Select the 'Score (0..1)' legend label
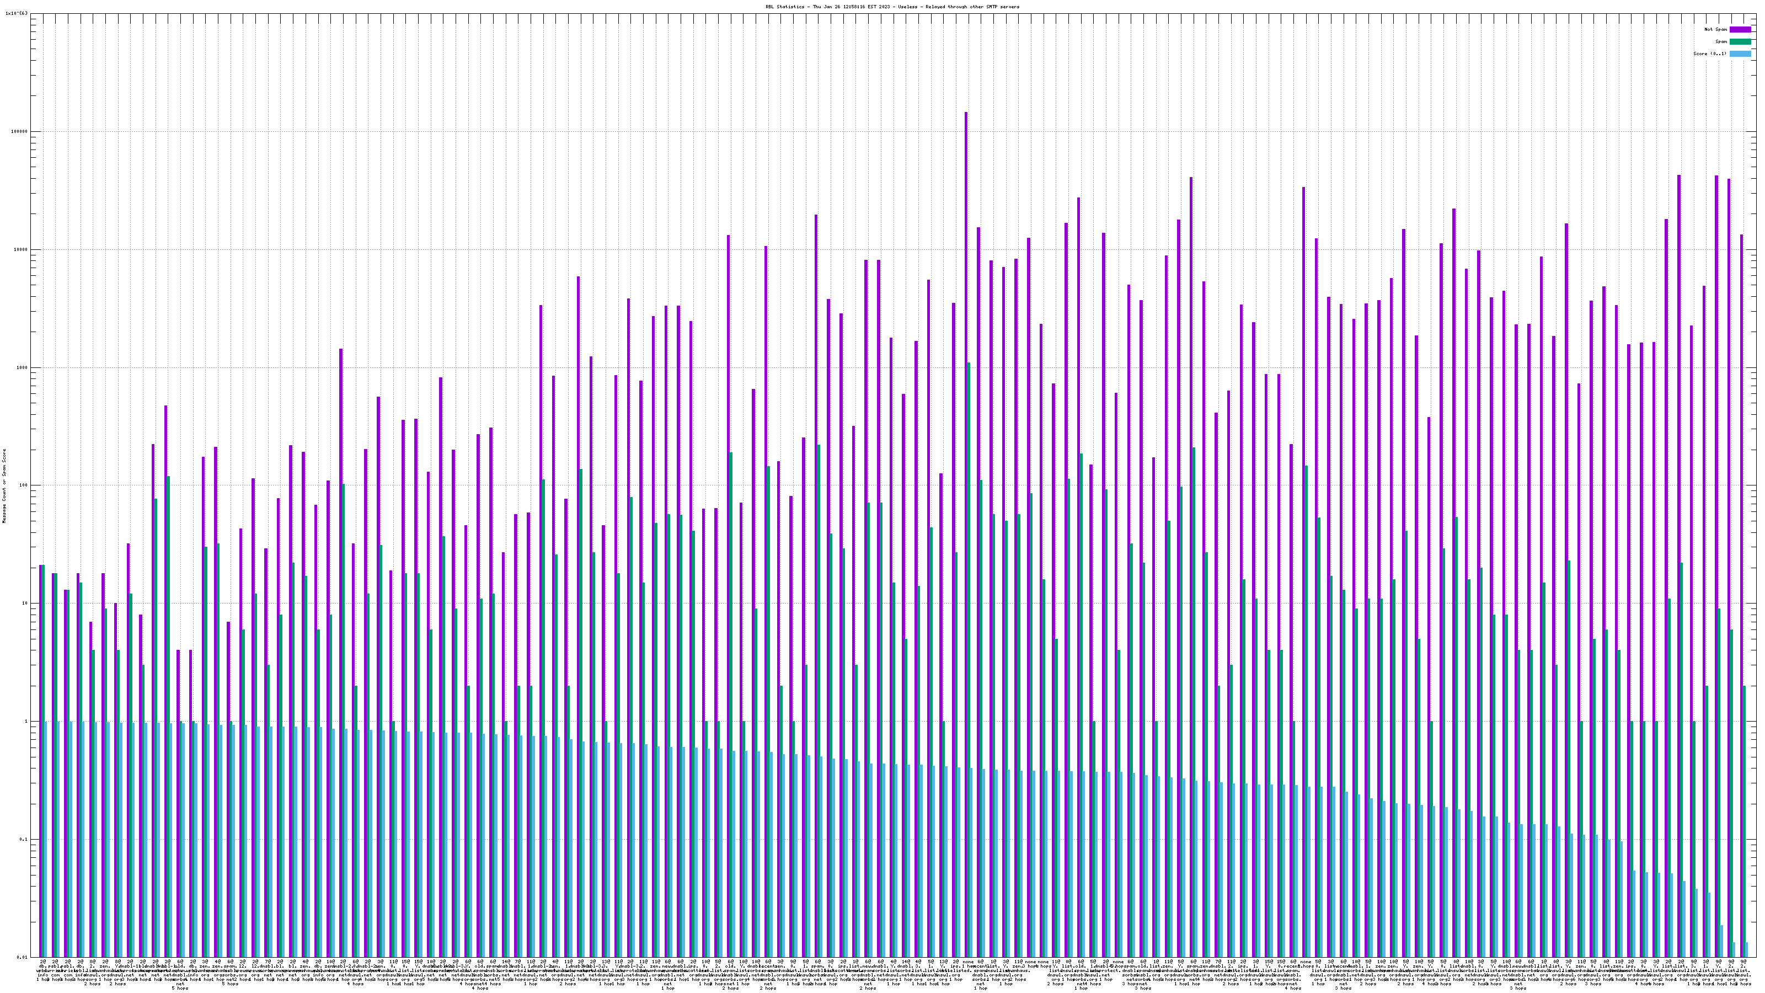1765x993 pixels. click(x=1710, y=54)
